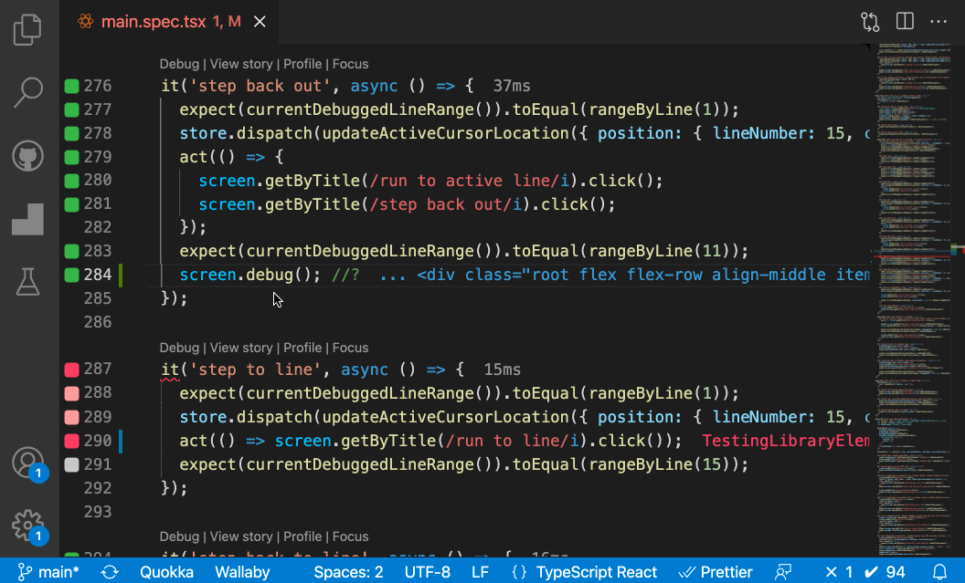Open the Explorer view in the activity bar
Viewport: 965px width, 583px height.
point(27,29)
